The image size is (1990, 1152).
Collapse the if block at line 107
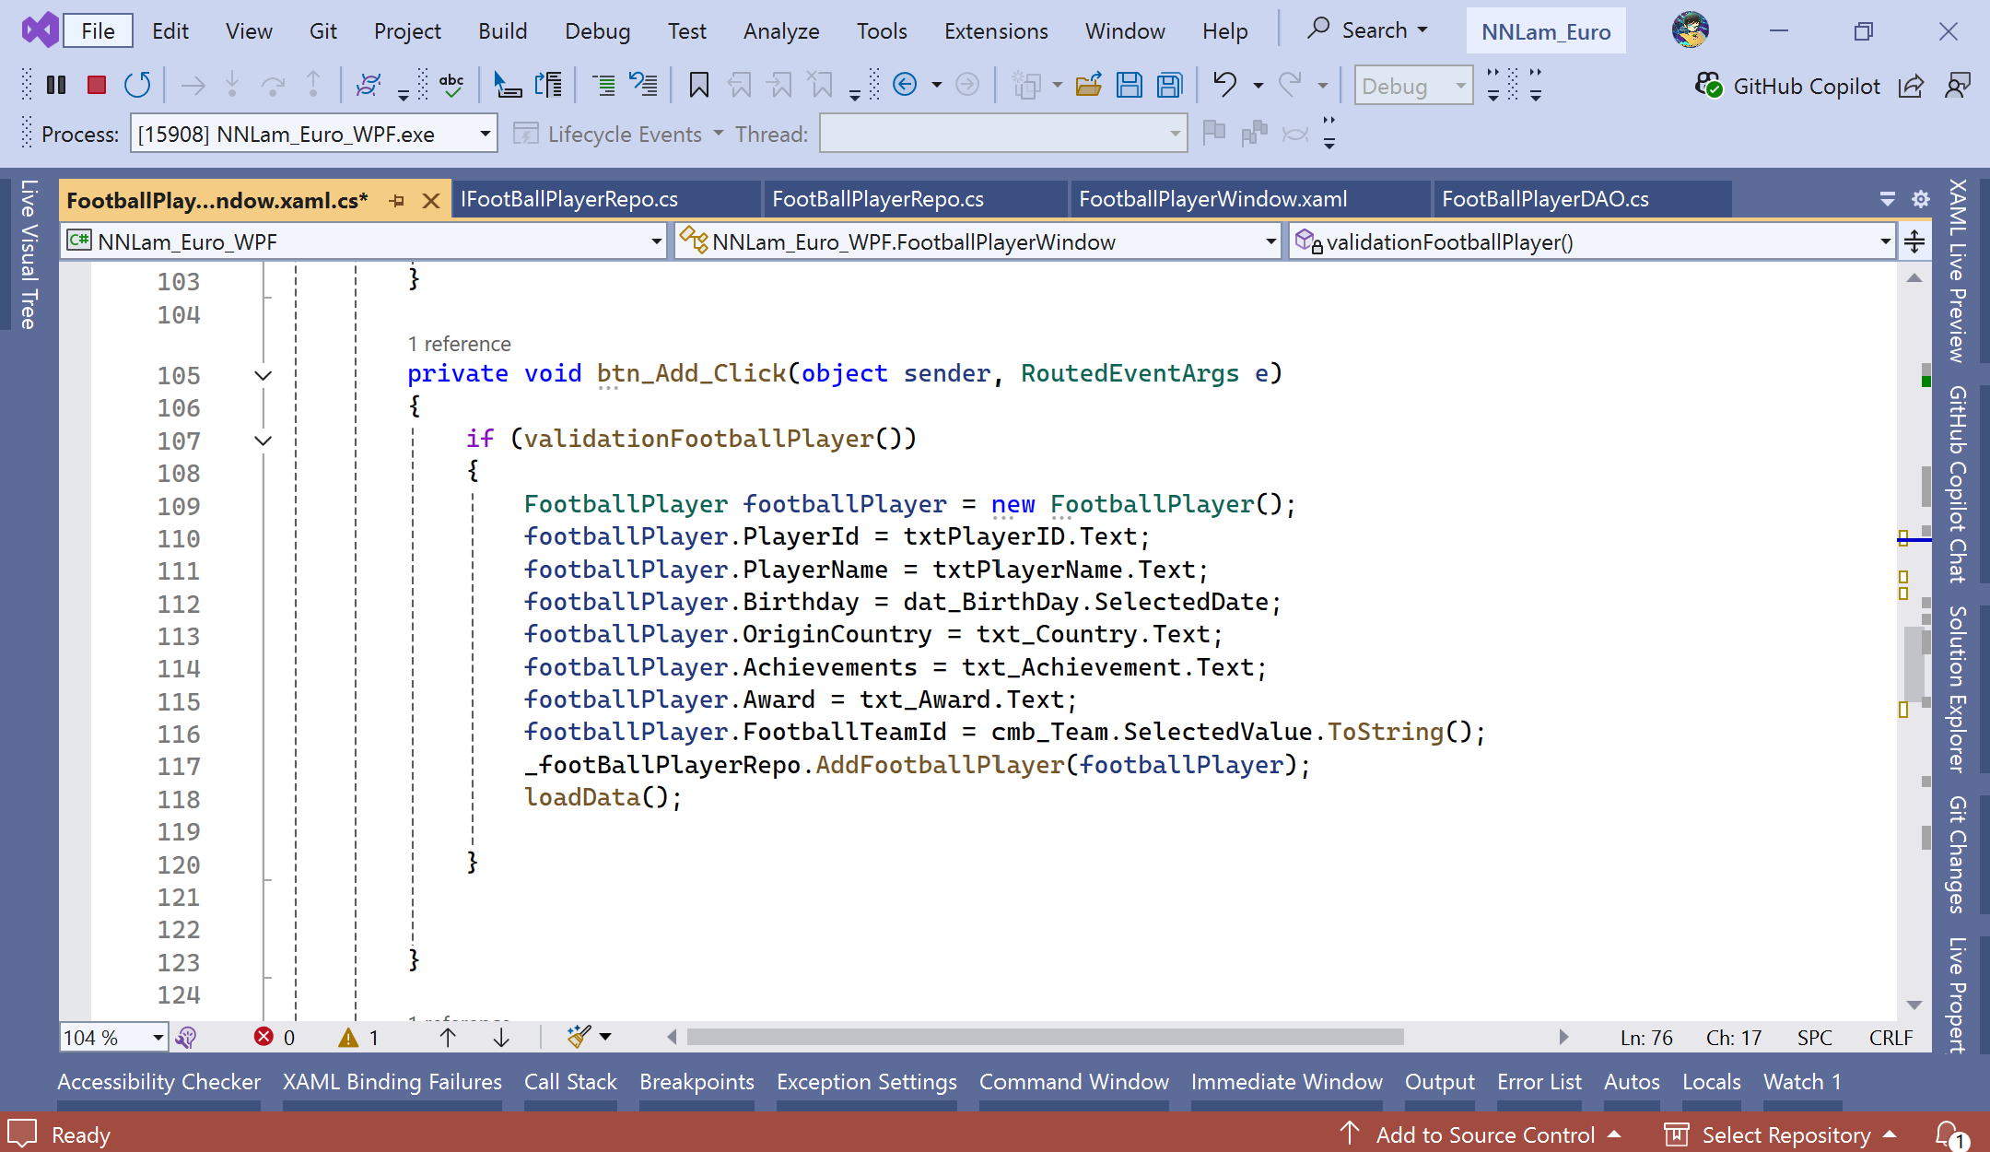(263, 441)
